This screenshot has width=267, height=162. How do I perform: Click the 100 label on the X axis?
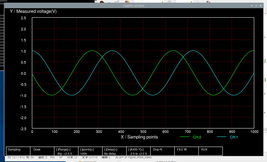[55, 132]
